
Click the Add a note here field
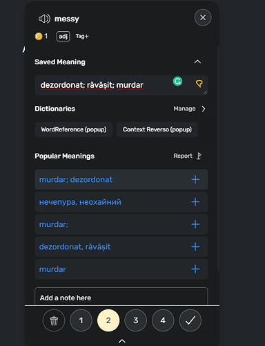[x=121, y=297]
